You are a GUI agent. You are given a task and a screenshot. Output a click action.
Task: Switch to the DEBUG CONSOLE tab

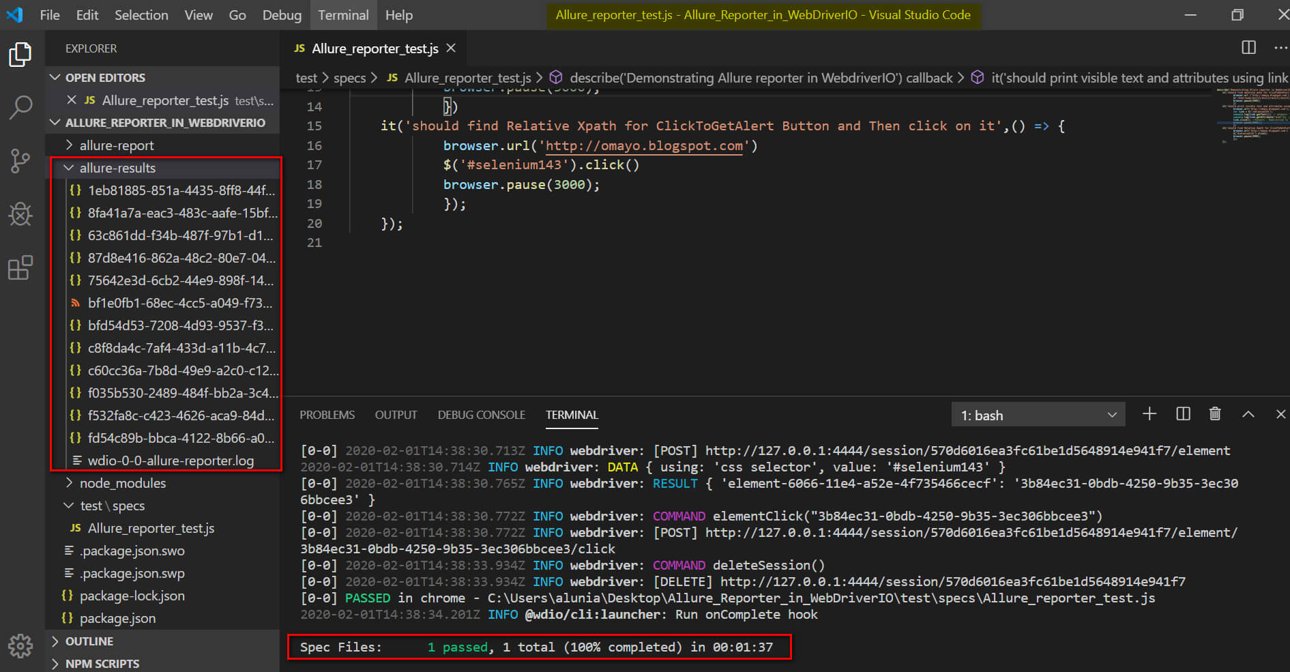(x=482, y=415)
